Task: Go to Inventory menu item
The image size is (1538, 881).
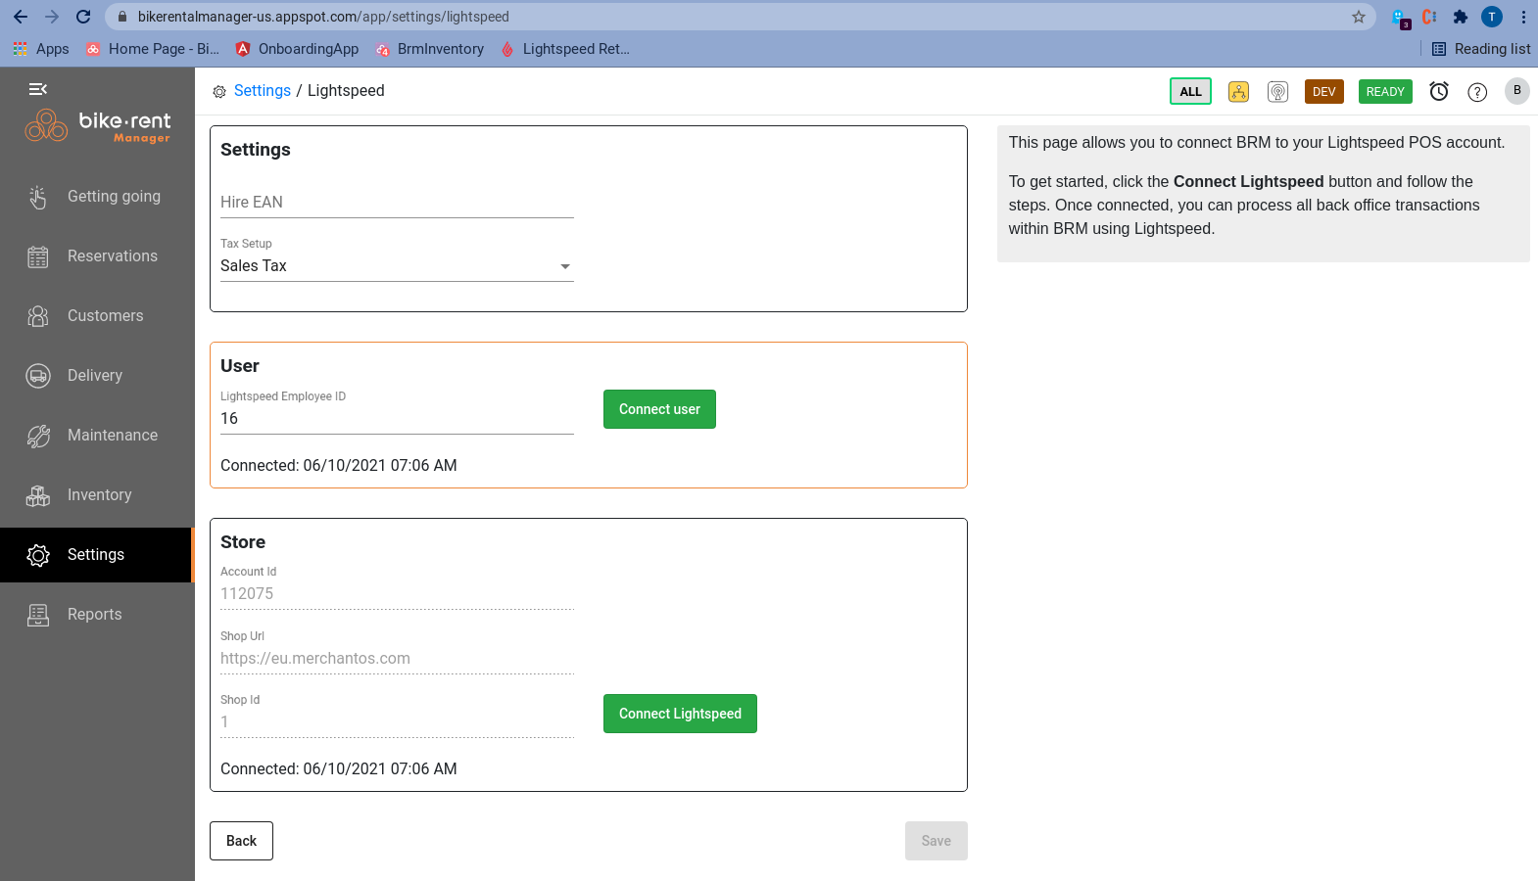Action: click(97, 495)
